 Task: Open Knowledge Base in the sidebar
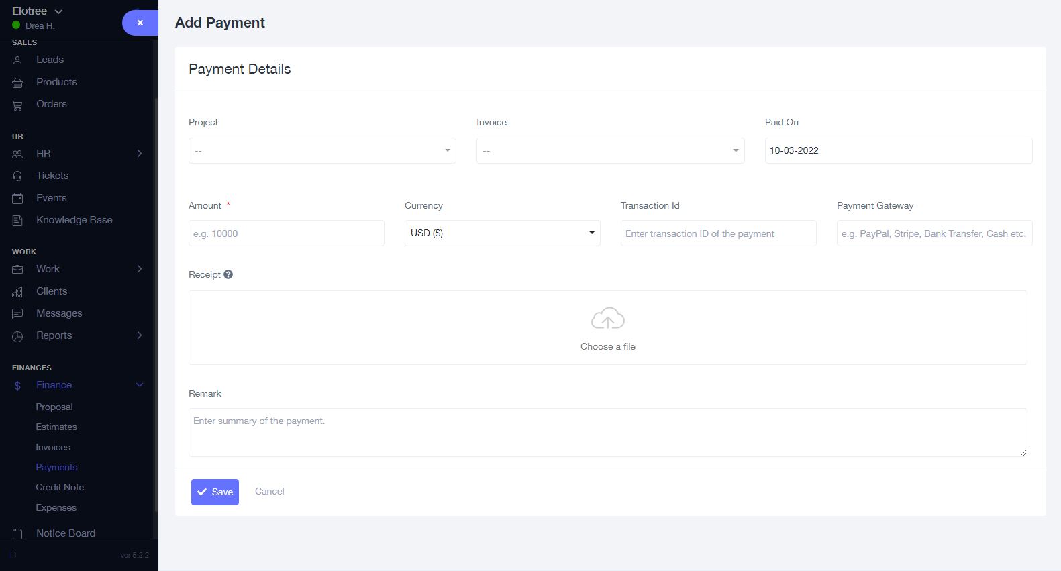74,220
